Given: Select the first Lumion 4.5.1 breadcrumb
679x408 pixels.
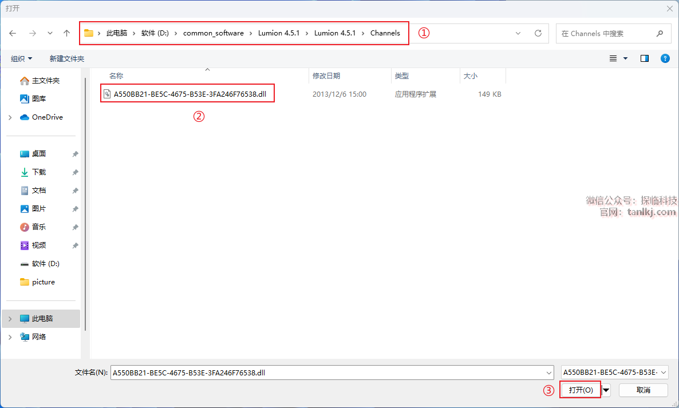Looking at the screenshot, I should click(279, 33).
